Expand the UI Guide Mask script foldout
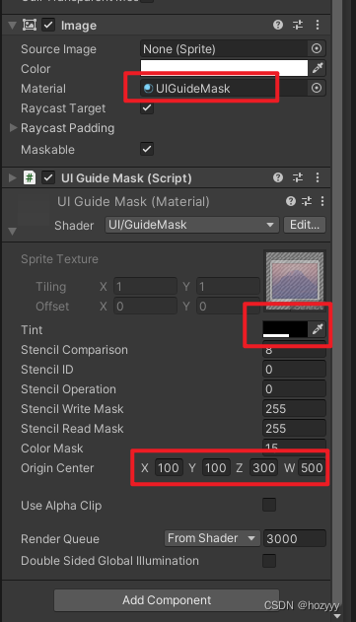This screenshot has width=356, height=622. pyautogui.click(x=12, y=177)
